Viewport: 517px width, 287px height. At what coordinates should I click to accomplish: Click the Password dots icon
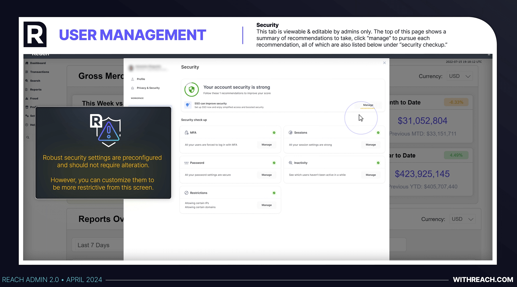[x=186, y=163]
